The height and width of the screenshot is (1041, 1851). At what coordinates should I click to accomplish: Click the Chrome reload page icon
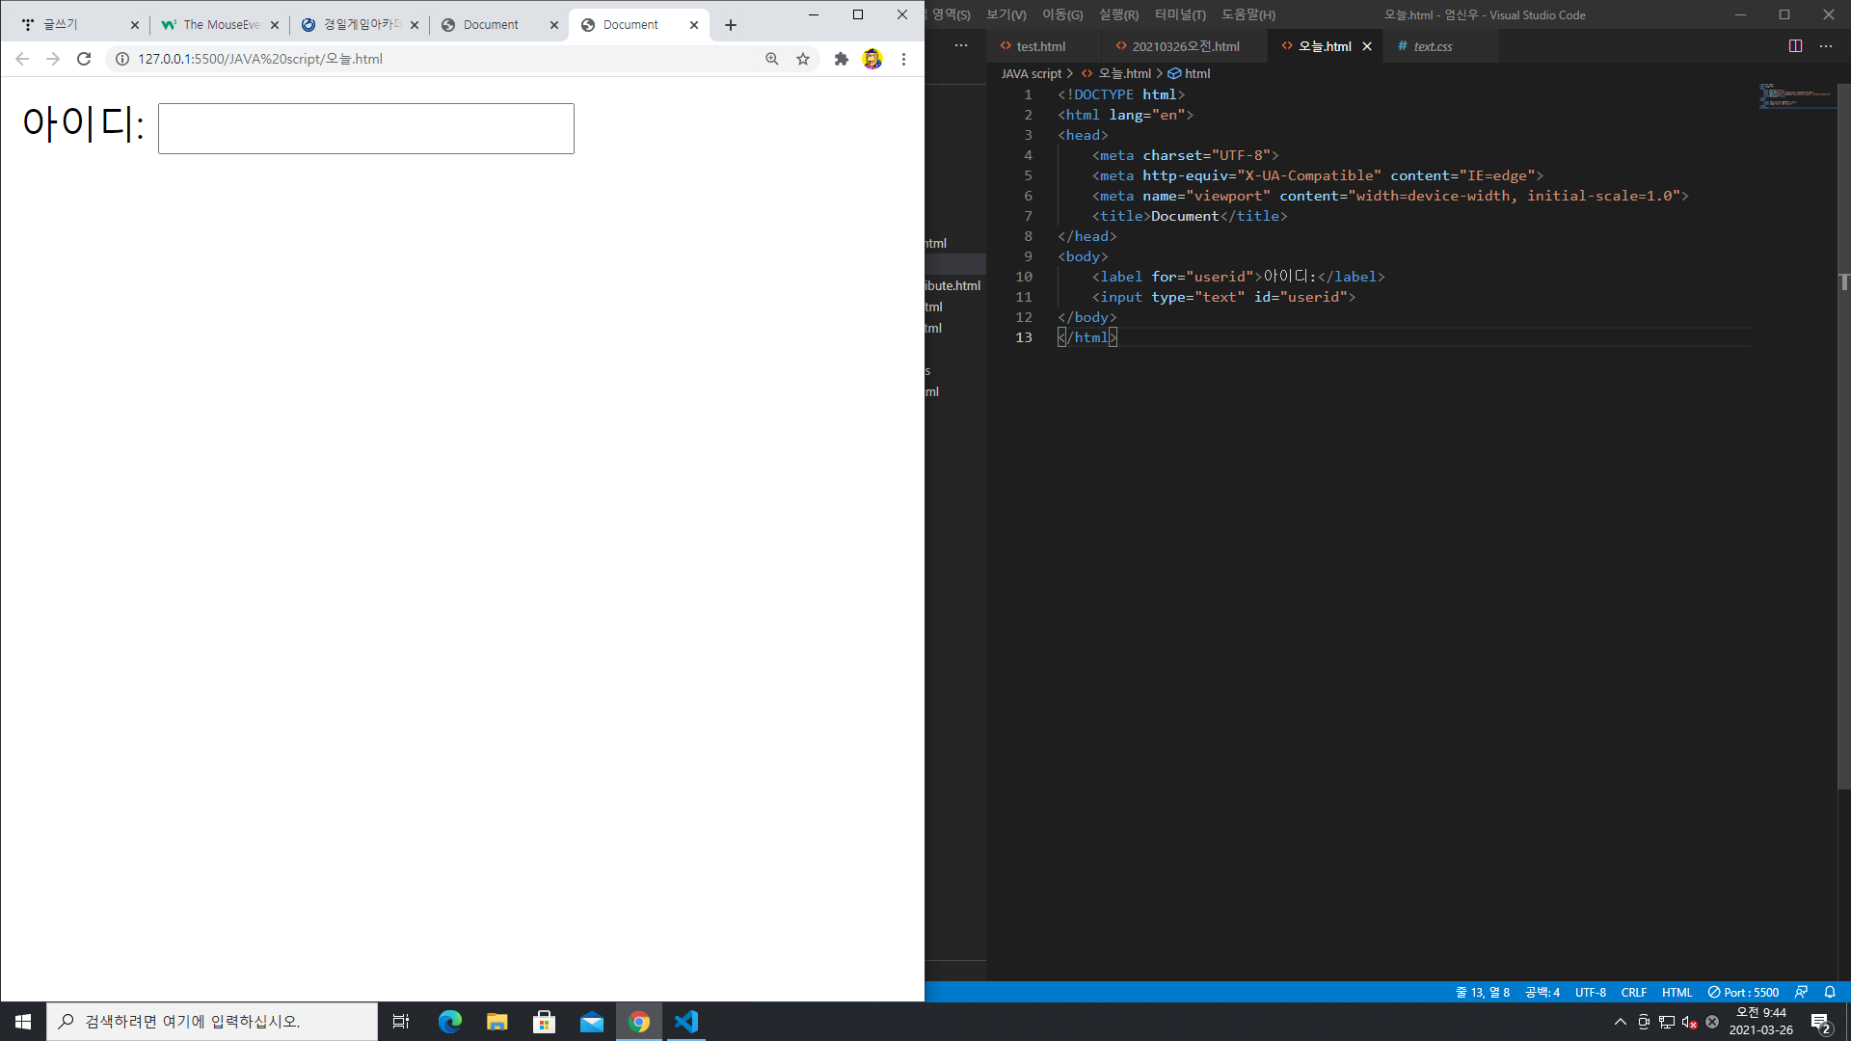pyautogui.click(x=84, y=59)
